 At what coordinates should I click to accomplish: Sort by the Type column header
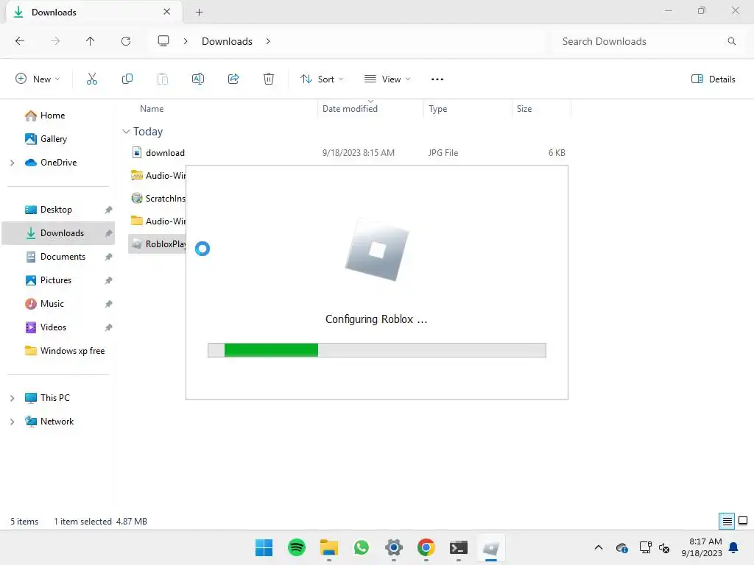[438, 109]
